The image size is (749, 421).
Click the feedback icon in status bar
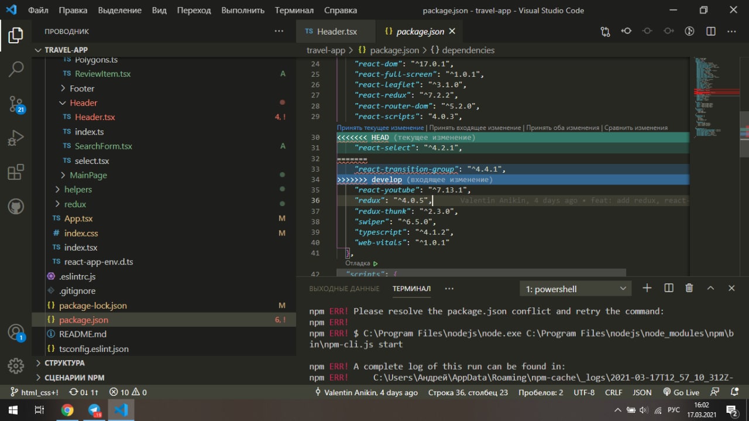pos(715,392)
